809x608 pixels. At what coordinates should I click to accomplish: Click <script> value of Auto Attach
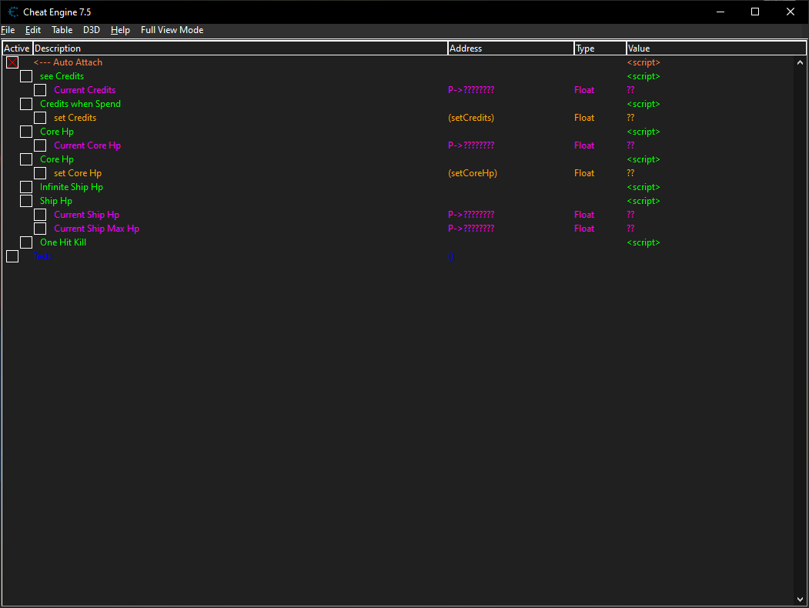tap(644, 62)
